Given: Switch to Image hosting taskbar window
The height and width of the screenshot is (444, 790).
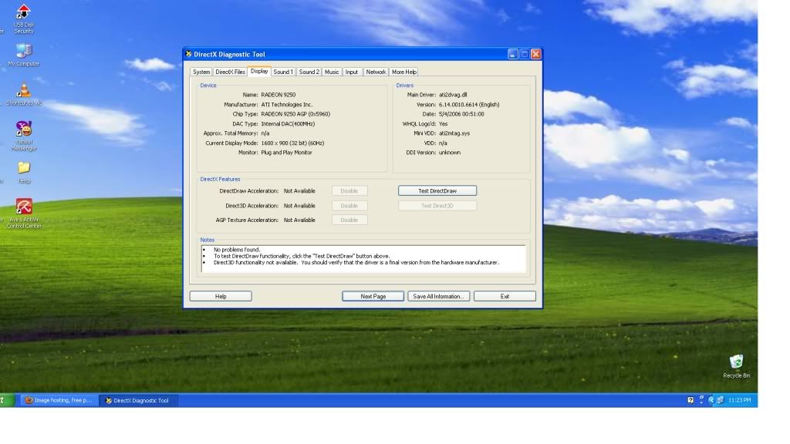Looking at the screenshot, I should click(59, 400).
